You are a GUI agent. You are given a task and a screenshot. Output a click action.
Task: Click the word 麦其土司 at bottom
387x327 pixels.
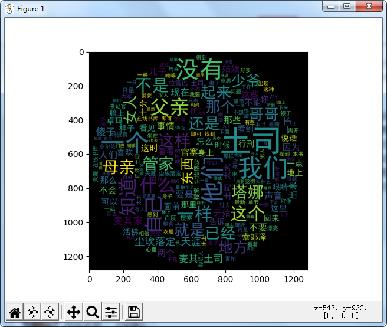(201, 259)
